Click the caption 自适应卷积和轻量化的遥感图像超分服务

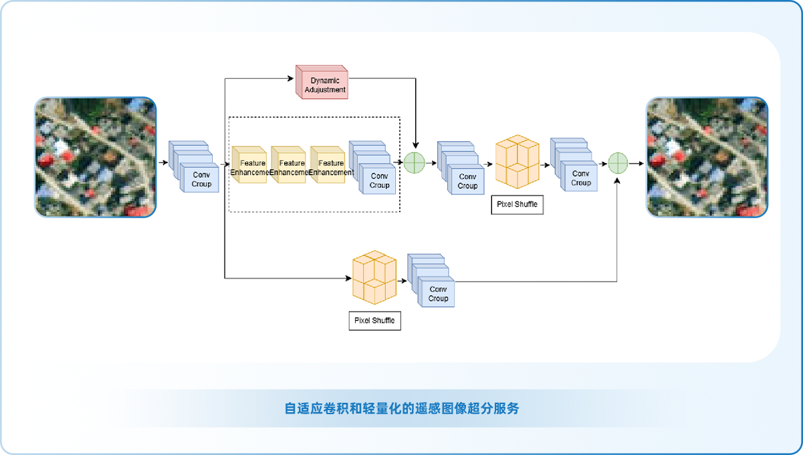coord(401,408)
